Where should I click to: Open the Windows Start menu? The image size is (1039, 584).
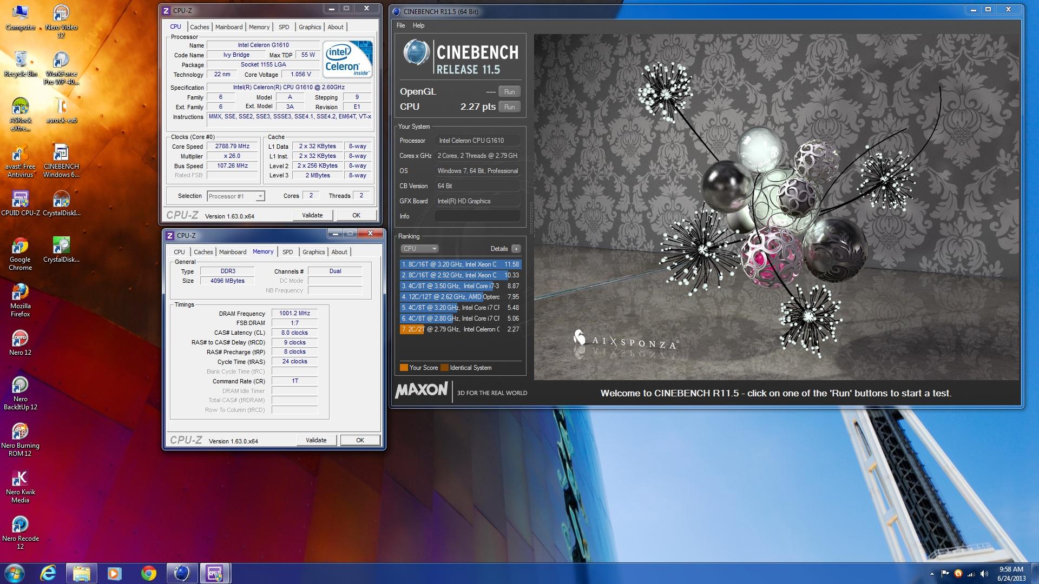pyautogui.click(x=15, y=573)
